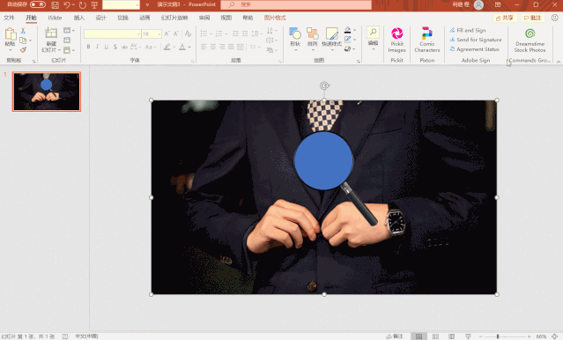Click Agreement Status
The height and width of the screenshot is (340, 563).
[474, 49]
